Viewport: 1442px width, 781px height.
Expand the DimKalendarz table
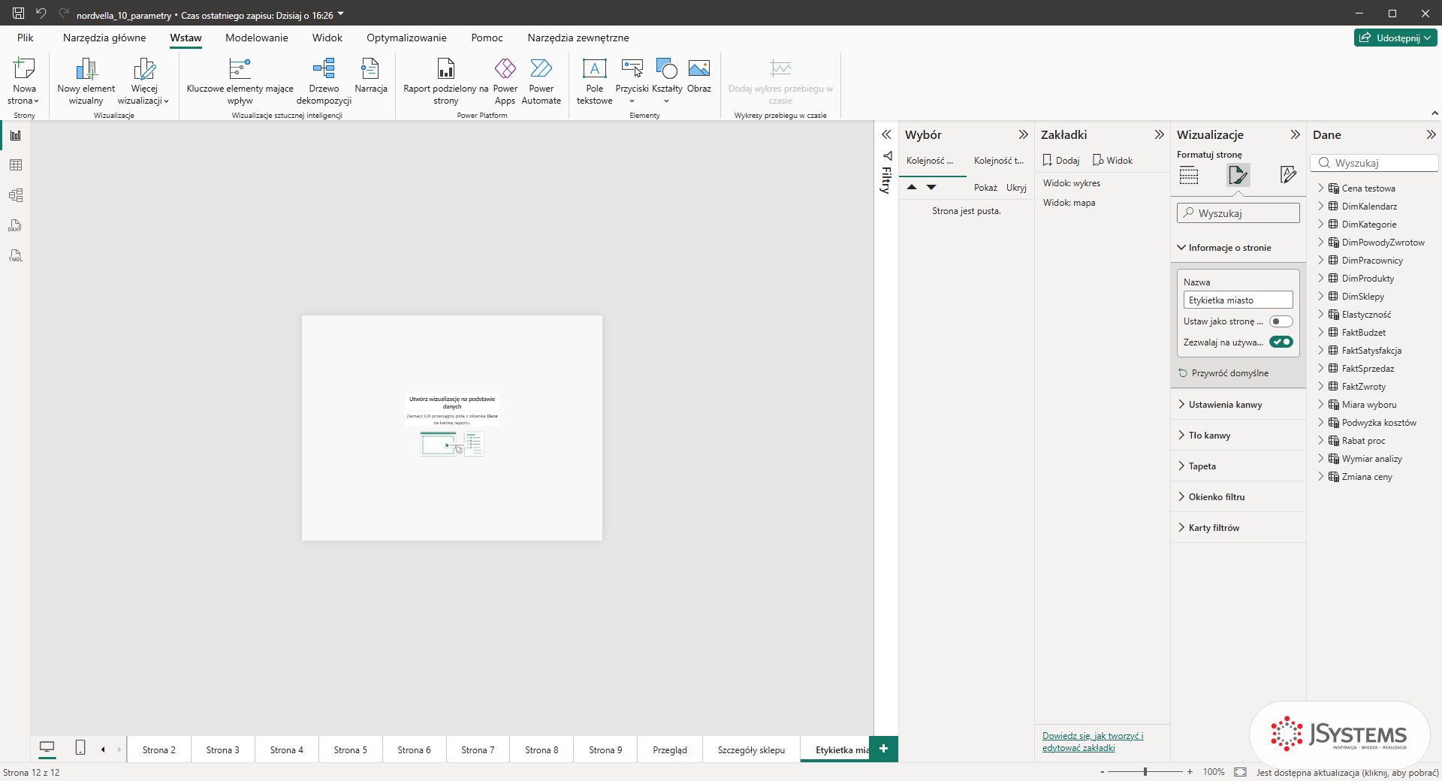(x=1321, y=207)
